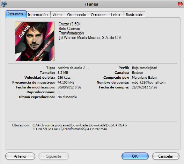
Task: Click the Ubicación label
Action: pyautogui.click(x=21, y=125)
